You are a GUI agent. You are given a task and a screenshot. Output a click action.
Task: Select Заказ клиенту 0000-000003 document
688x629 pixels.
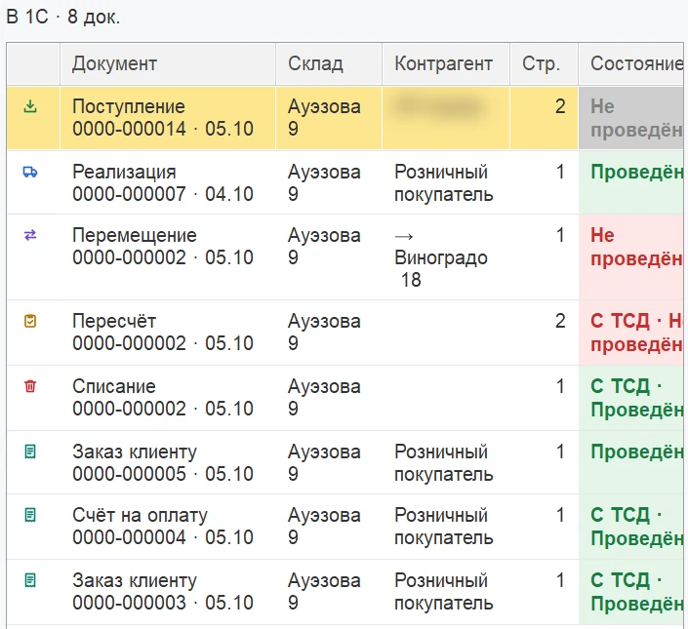(x=163, y=591)
